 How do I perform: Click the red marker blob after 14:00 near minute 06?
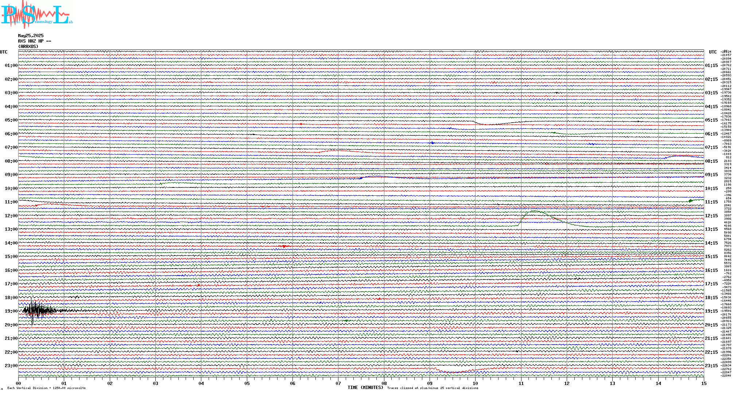click(x=284, y=246)
